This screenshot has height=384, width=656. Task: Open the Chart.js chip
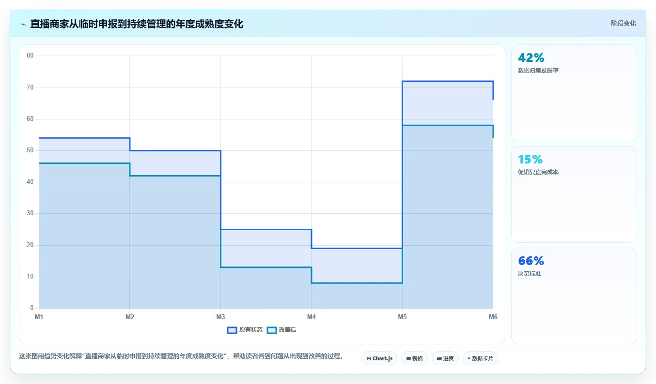point(379,358)
